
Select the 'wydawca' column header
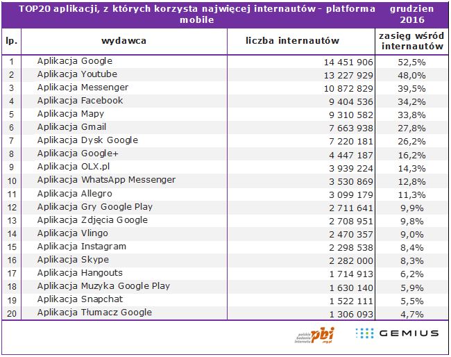tap(124, 41)
